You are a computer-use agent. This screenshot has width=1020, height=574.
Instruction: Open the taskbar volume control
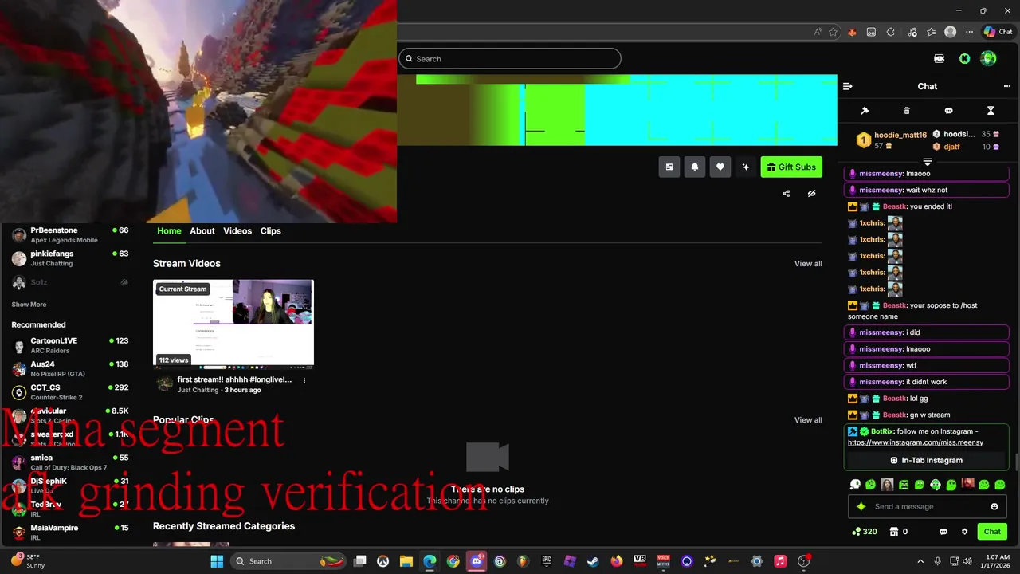click(x=967, y=561)
